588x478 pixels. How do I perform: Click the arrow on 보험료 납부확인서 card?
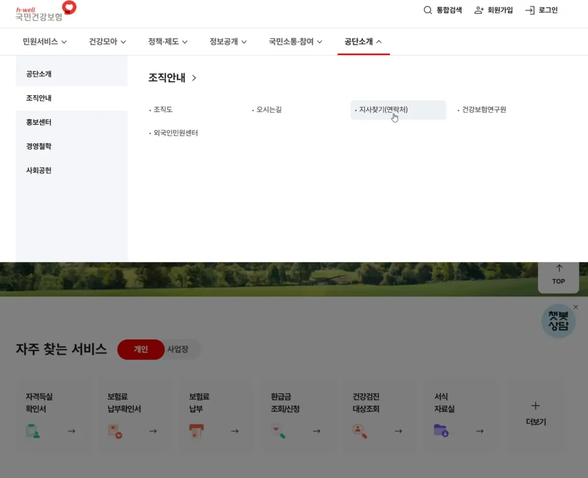coord(153,431)
